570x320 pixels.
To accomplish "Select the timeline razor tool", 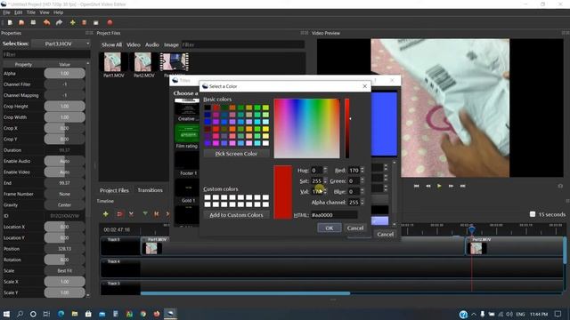I will click(131, 214).
